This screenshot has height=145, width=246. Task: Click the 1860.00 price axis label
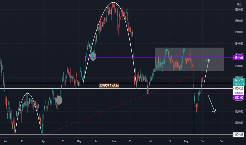239,32
